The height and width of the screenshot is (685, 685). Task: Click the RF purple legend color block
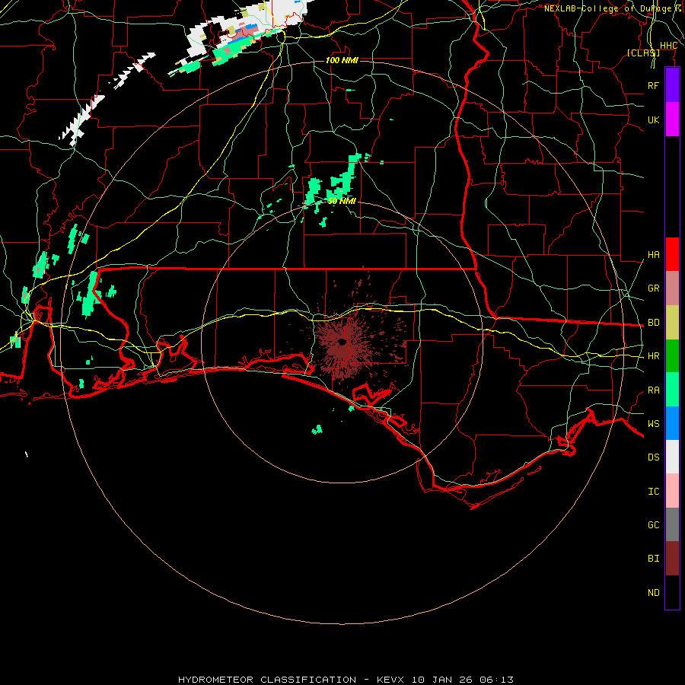(x=672, y=85)
